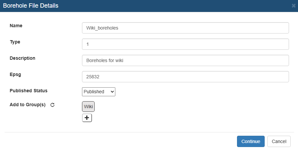Click the Continue button

(251, 141)
